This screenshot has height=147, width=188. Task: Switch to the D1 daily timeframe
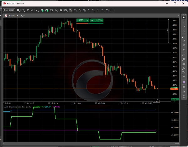(x=98, y=10)
